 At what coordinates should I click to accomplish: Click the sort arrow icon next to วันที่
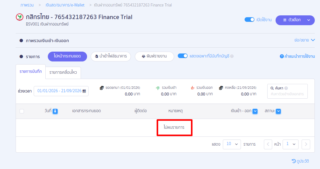pyautogui.click(x=55, y=111)
